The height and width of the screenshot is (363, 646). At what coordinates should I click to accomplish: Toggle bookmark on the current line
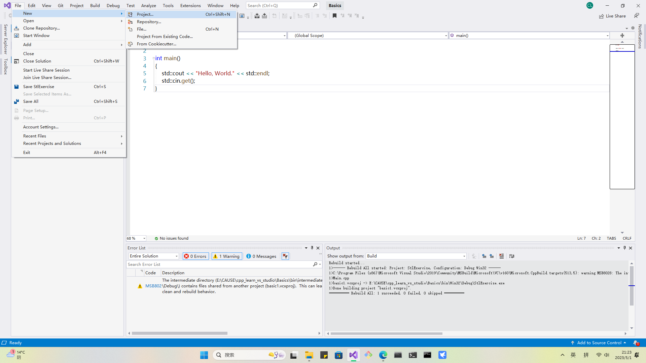coord(334,16)
